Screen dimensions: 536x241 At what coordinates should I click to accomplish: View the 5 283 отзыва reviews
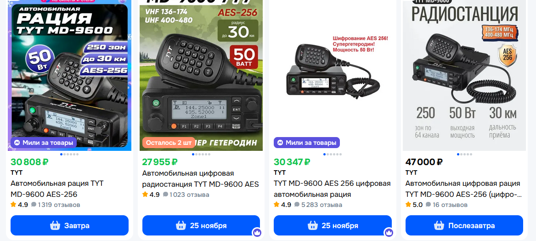click(x=318, y=205)
